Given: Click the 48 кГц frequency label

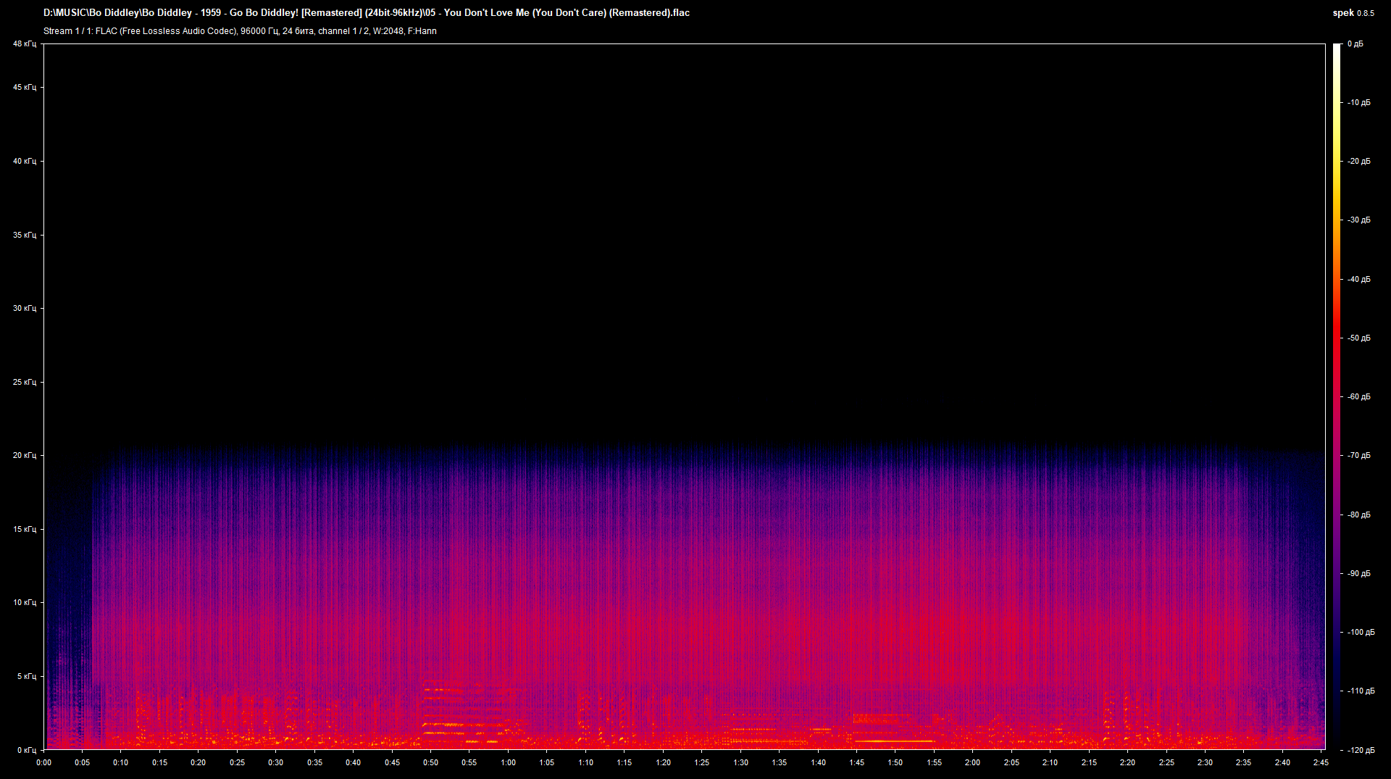Looking at the screenshot, I should pos(24,44).
